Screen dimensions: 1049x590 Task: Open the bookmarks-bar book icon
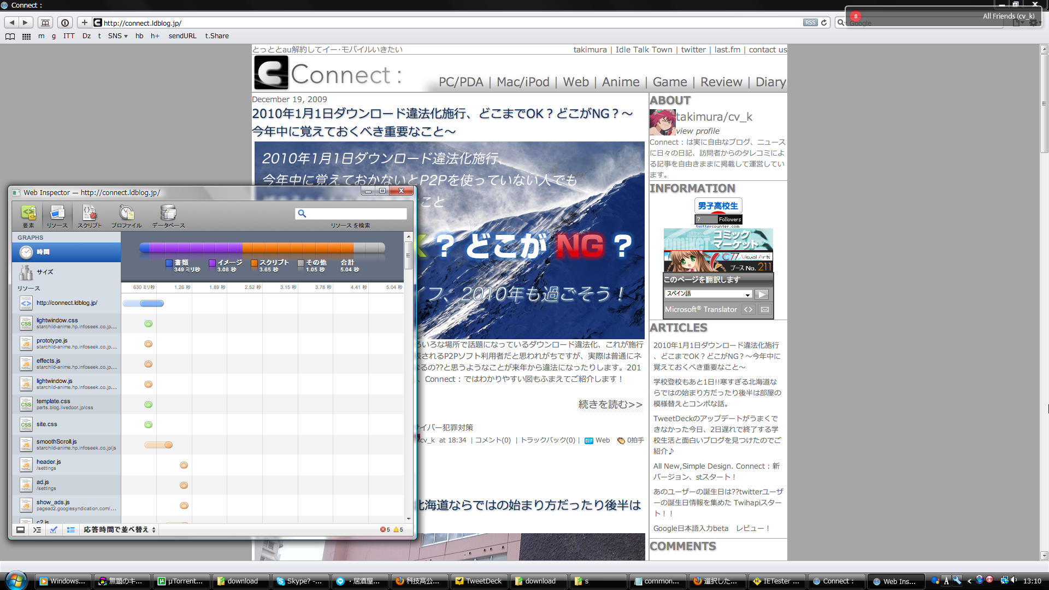pos(10,36)
